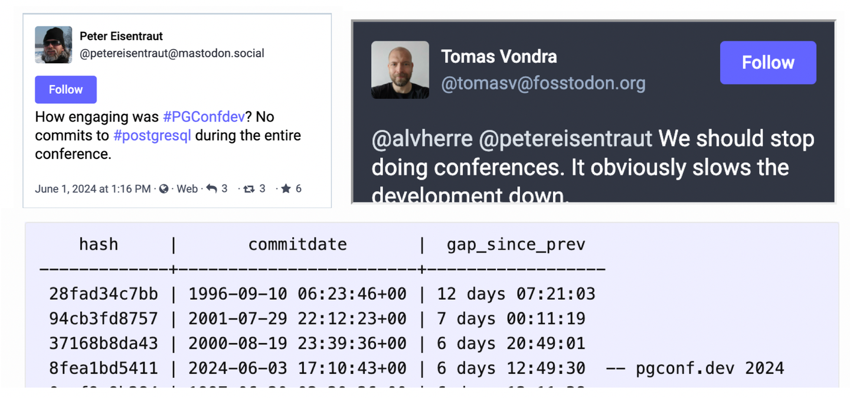
Task: Click the @alvherre mention
Action: tap(422, 139)
